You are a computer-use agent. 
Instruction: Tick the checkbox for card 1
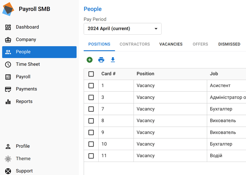point(91,86)
